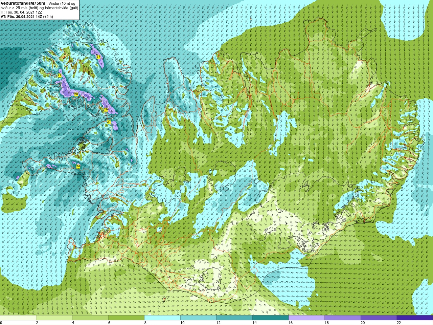Select the 6–8 m/s darker green legend swatch
The height and width of the screenshot is (325, 433).
click(126, 318)
